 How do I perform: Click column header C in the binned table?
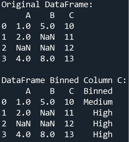tap(71, 91)
